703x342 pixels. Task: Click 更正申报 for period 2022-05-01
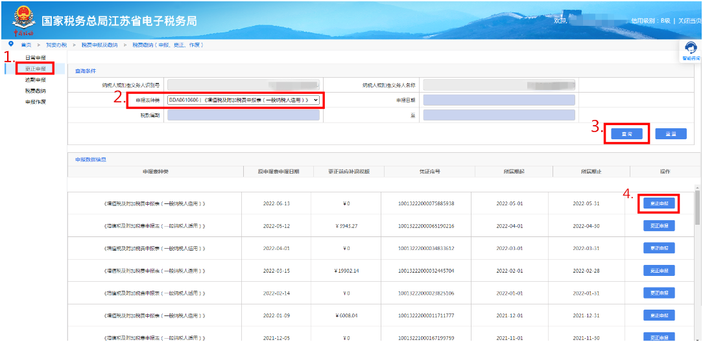(659, 203)
